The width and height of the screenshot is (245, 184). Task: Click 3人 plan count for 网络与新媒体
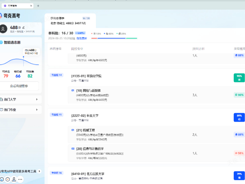pos(195,95)
